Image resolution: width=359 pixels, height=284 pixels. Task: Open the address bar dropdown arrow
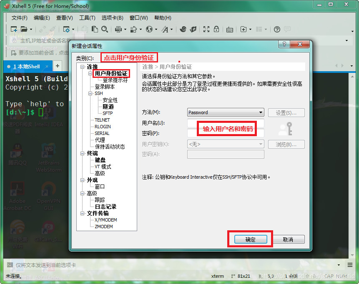pos(346,40)
